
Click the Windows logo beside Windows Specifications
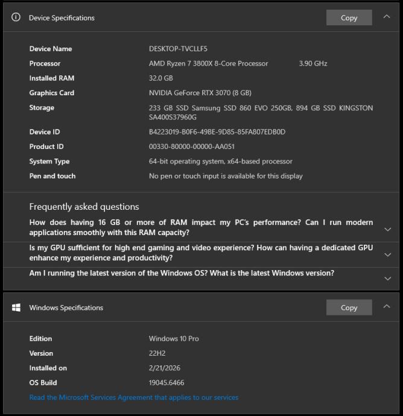(16, 307)
